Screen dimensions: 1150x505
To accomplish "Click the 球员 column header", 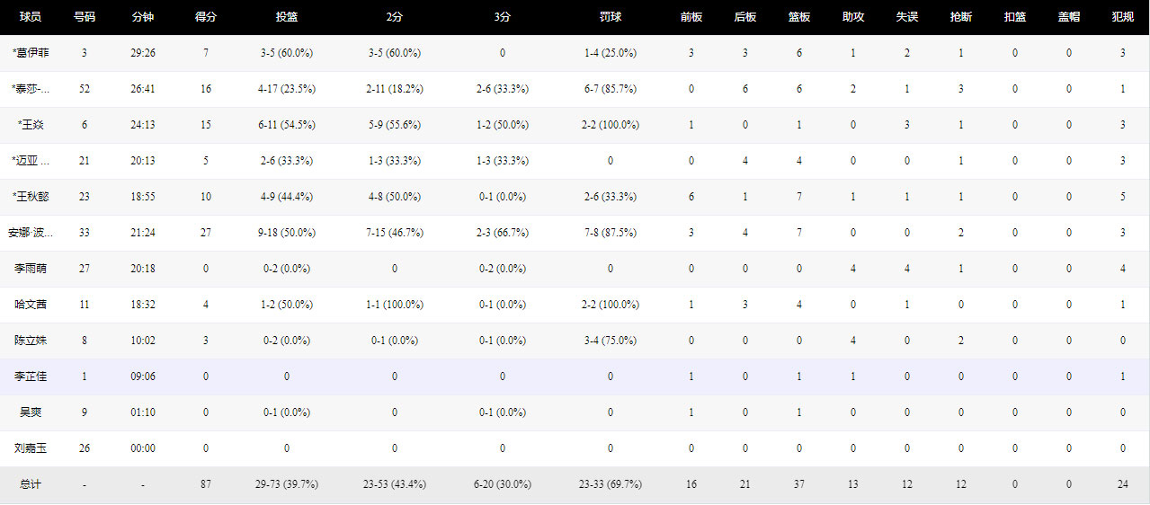I will pos(31,17).
